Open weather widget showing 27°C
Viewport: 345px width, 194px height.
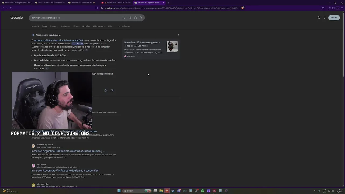tap(10, 191)
